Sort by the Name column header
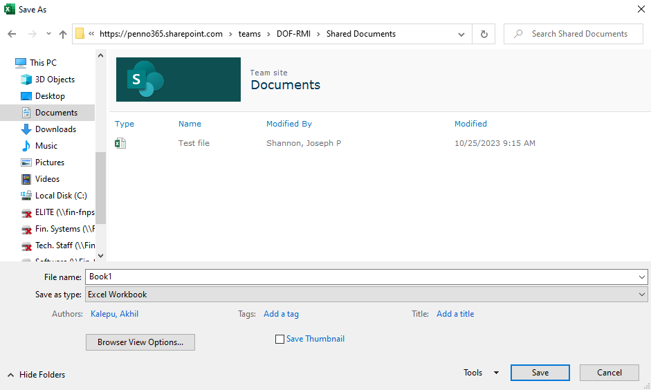 [x=190, y=124]
